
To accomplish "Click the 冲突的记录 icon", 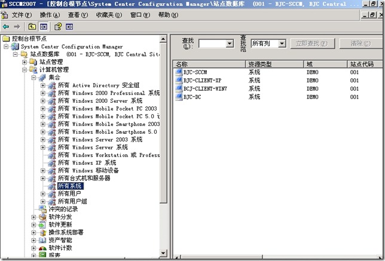I will tap(42, 209).
